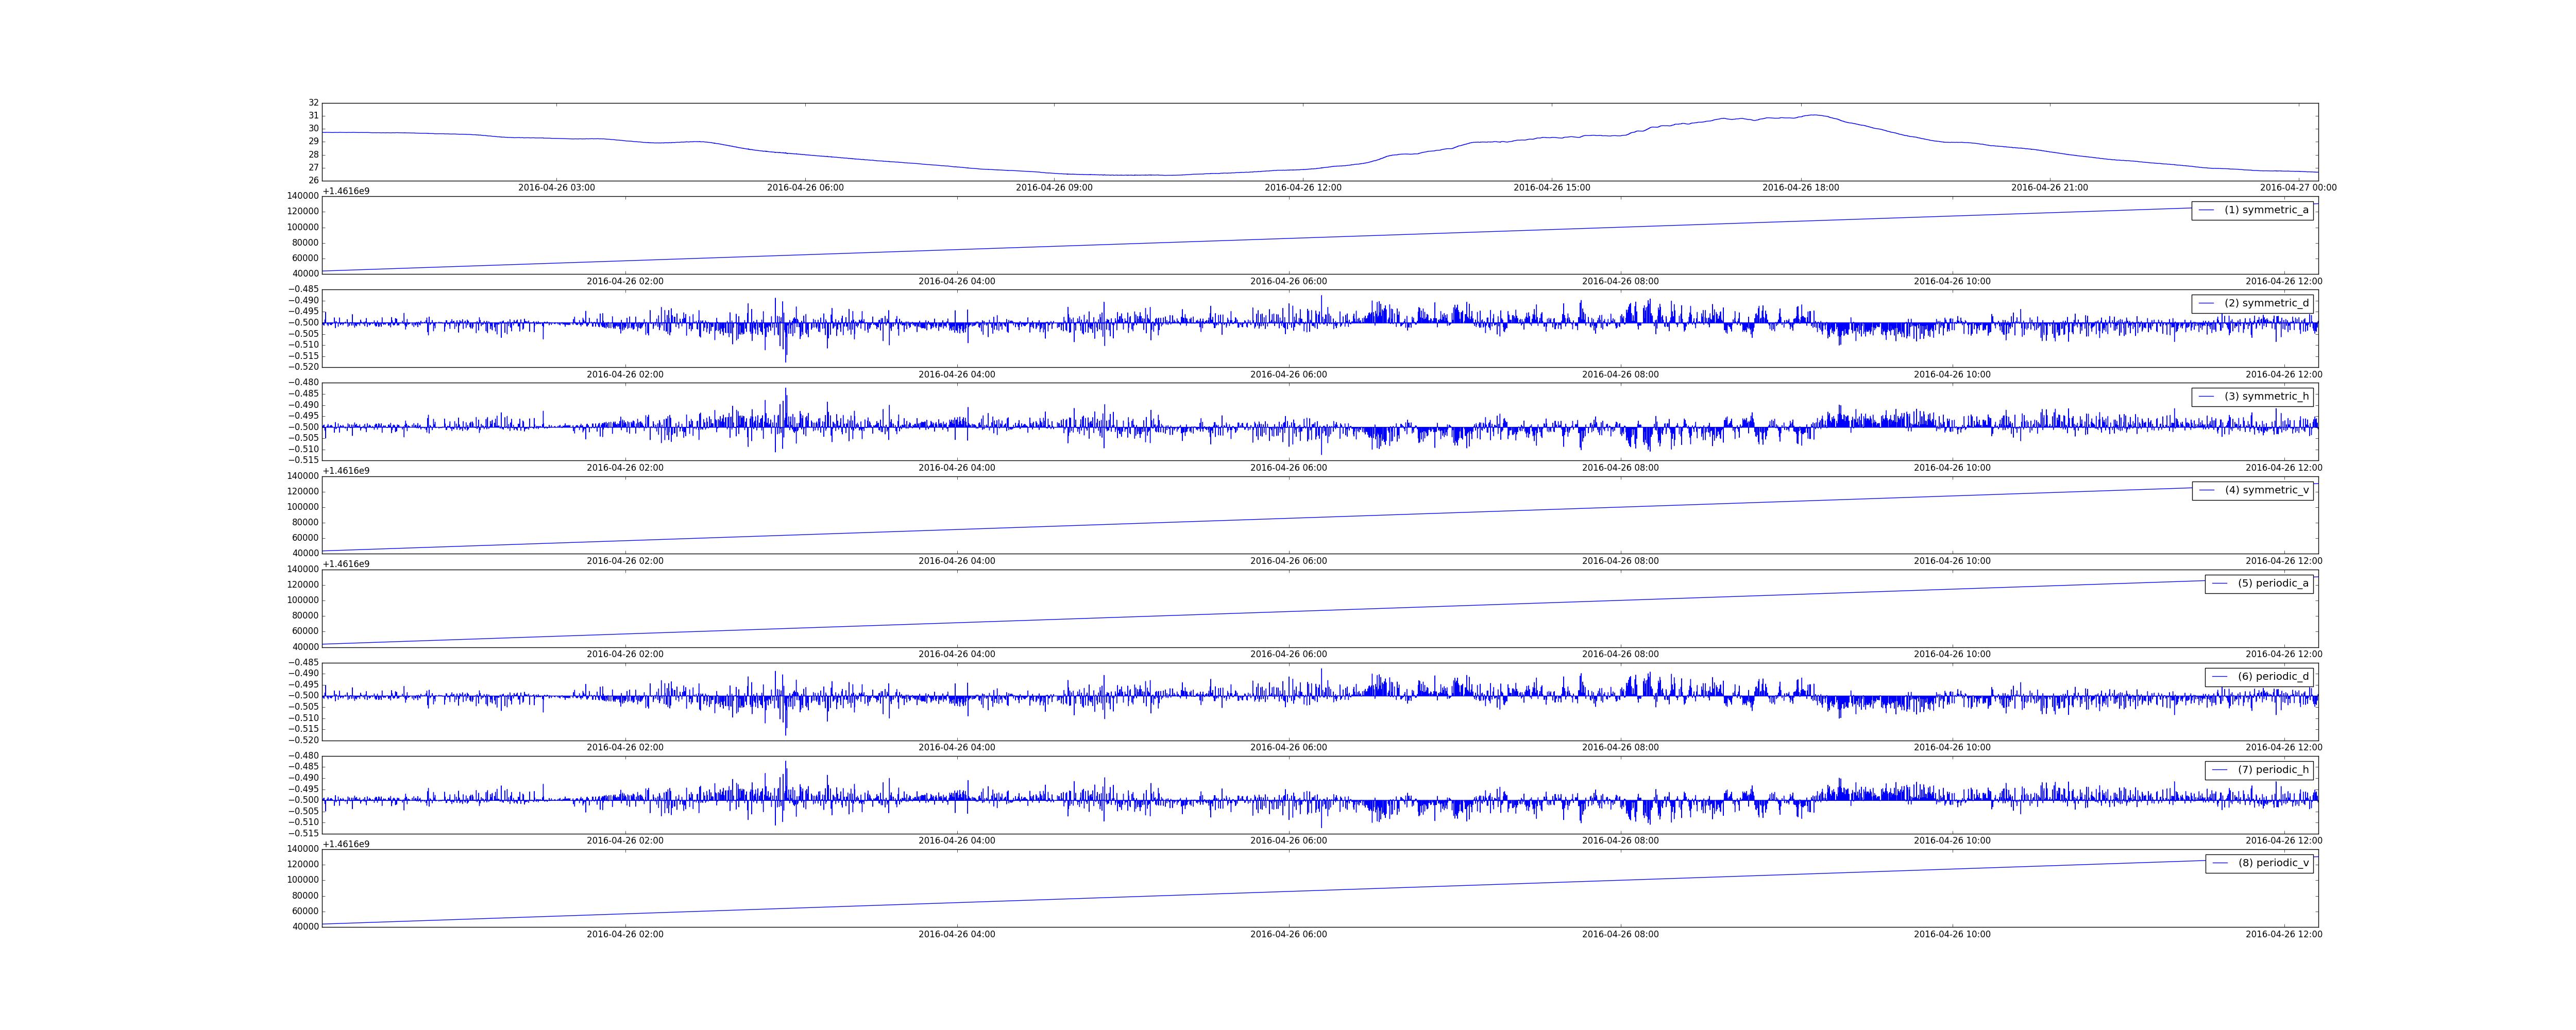The height and width of the screenshot is (1030, 2576).
Task: Click the 2016-04-26 18:00 tick label
Action: tap(1800, 188)
